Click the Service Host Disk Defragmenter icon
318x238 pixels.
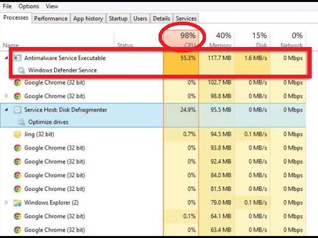point(17,110)
